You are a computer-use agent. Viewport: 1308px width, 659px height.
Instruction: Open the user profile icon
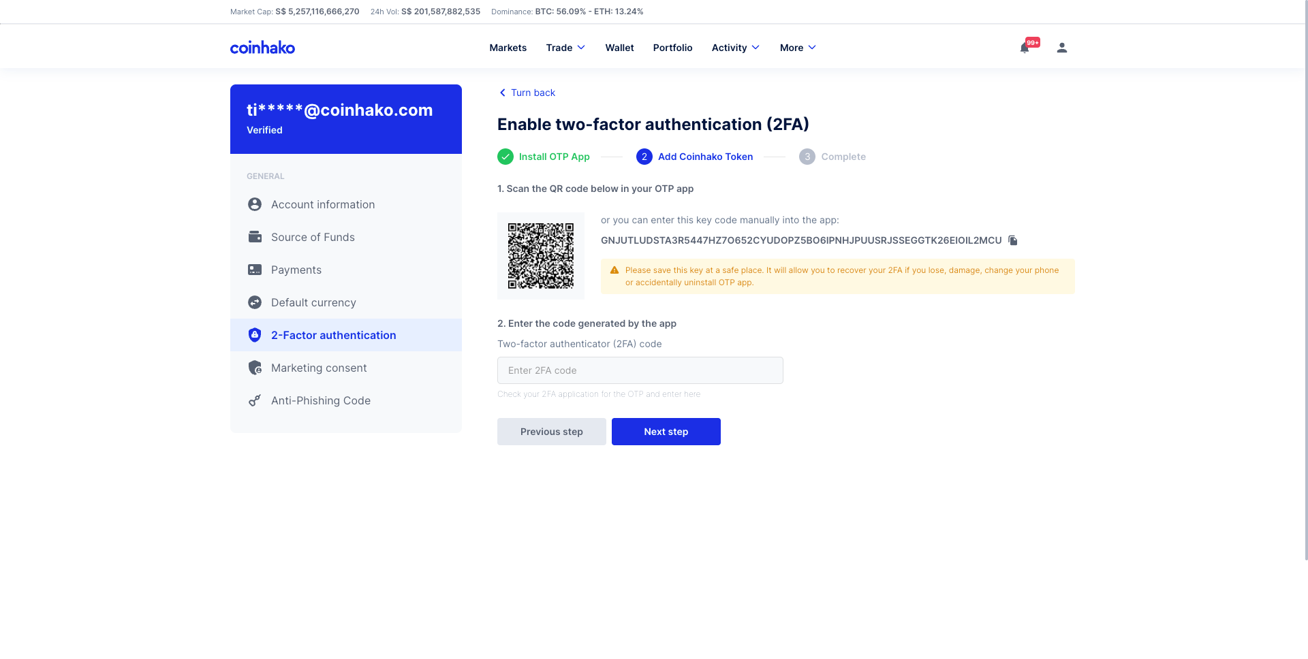(1061, 48)
